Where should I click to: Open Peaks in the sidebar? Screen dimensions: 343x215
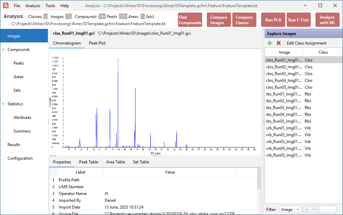click(x=19, y=63)
